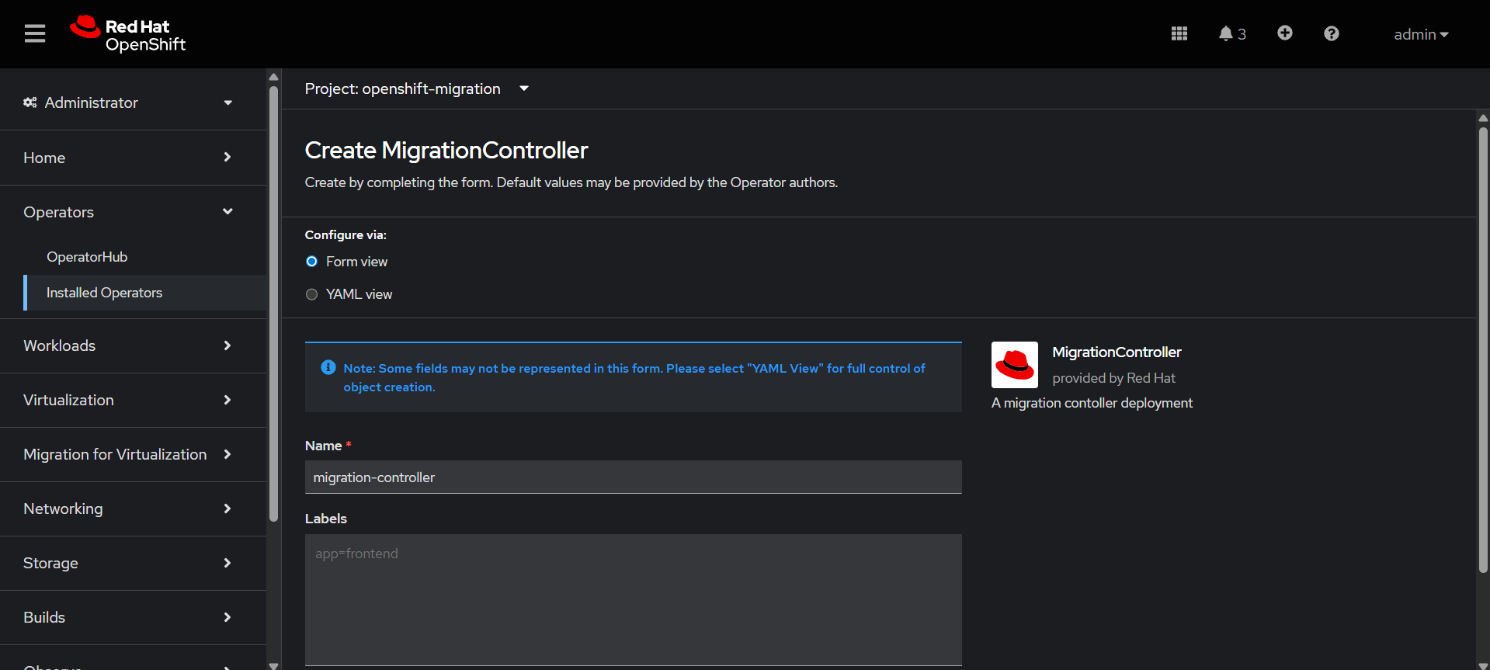The width and height of the screenshot is (1490, 670).
Task: Open the admin user dropdown
Action: [1420, 34]
